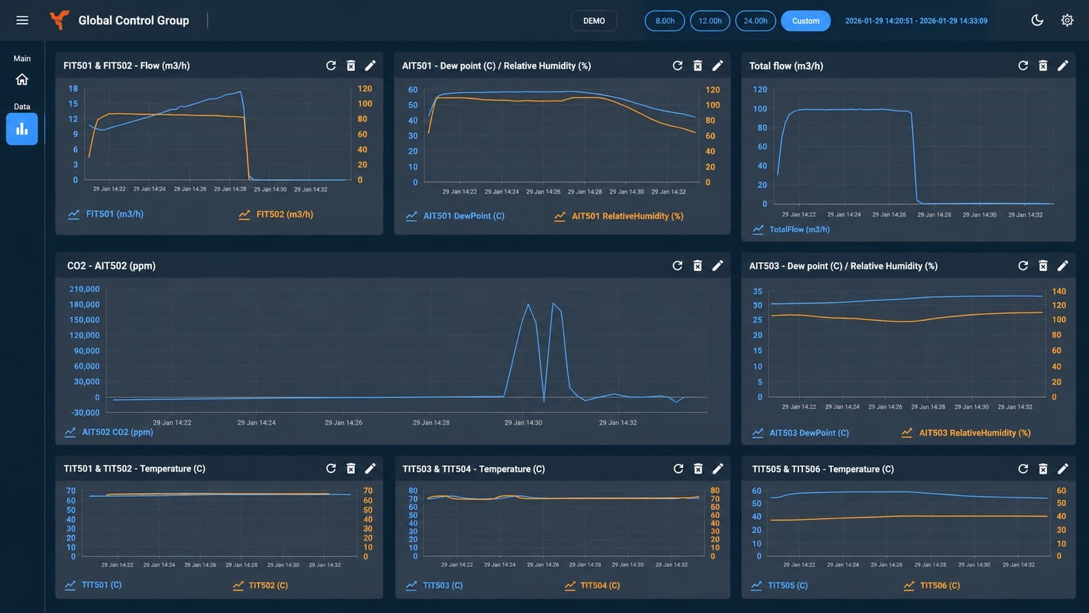The image size is (1089, 613).
Task: Toggle TIT506 (C) legend series
Action: pyautogui.click(x=931, y=585)
